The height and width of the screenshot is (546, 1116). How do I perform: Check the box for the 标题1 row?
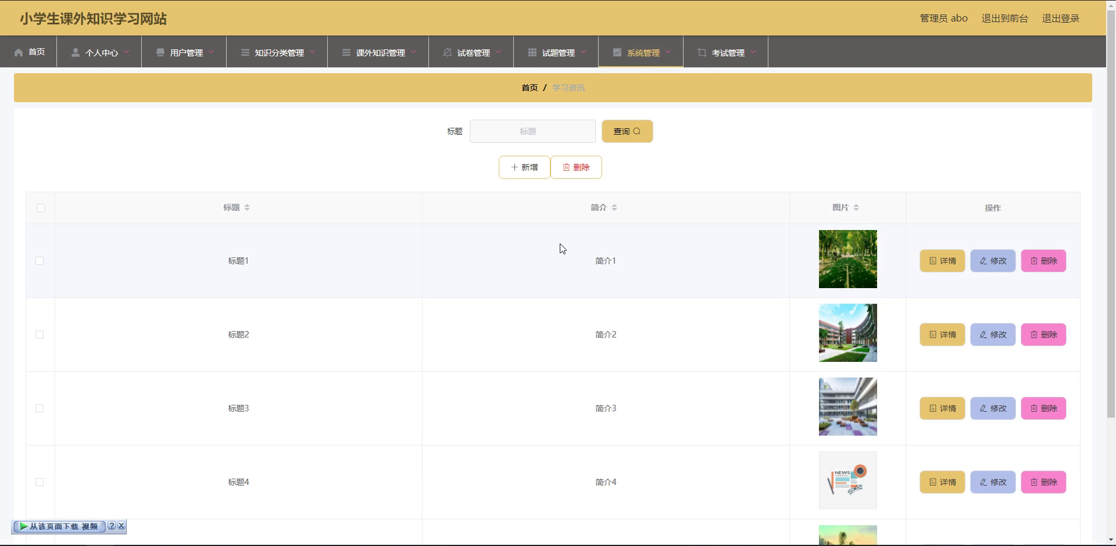point(40,261)
